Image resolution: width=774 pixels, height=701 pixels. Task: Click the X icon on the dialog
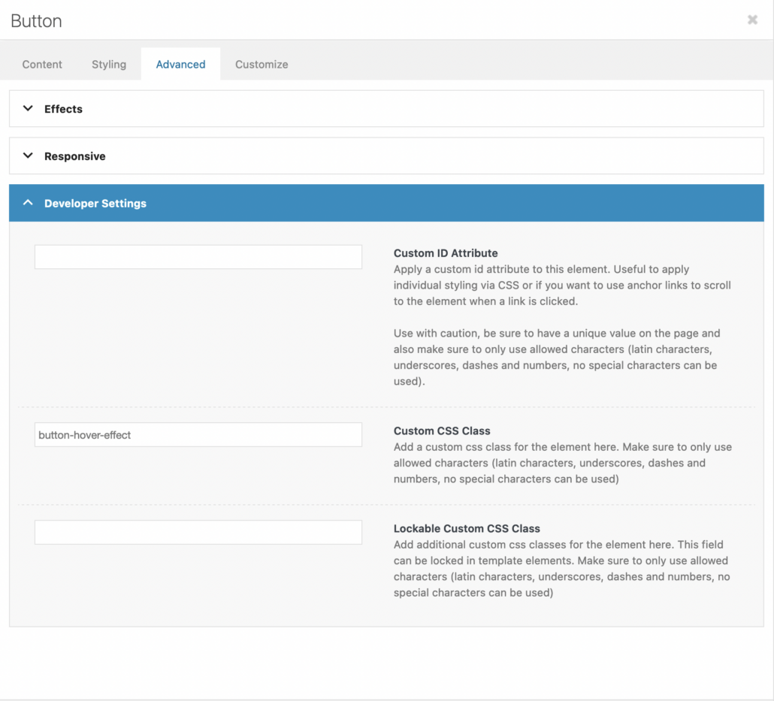[752, 20]
